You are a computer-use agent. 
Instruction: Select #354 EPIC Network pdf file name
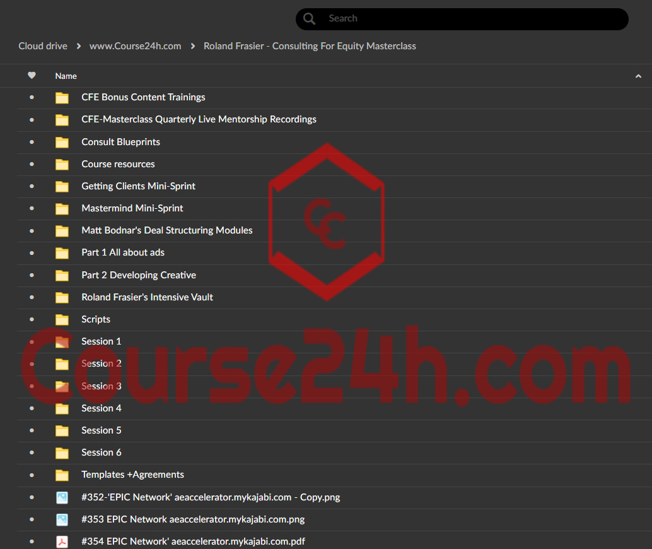[x=194, y=541]
